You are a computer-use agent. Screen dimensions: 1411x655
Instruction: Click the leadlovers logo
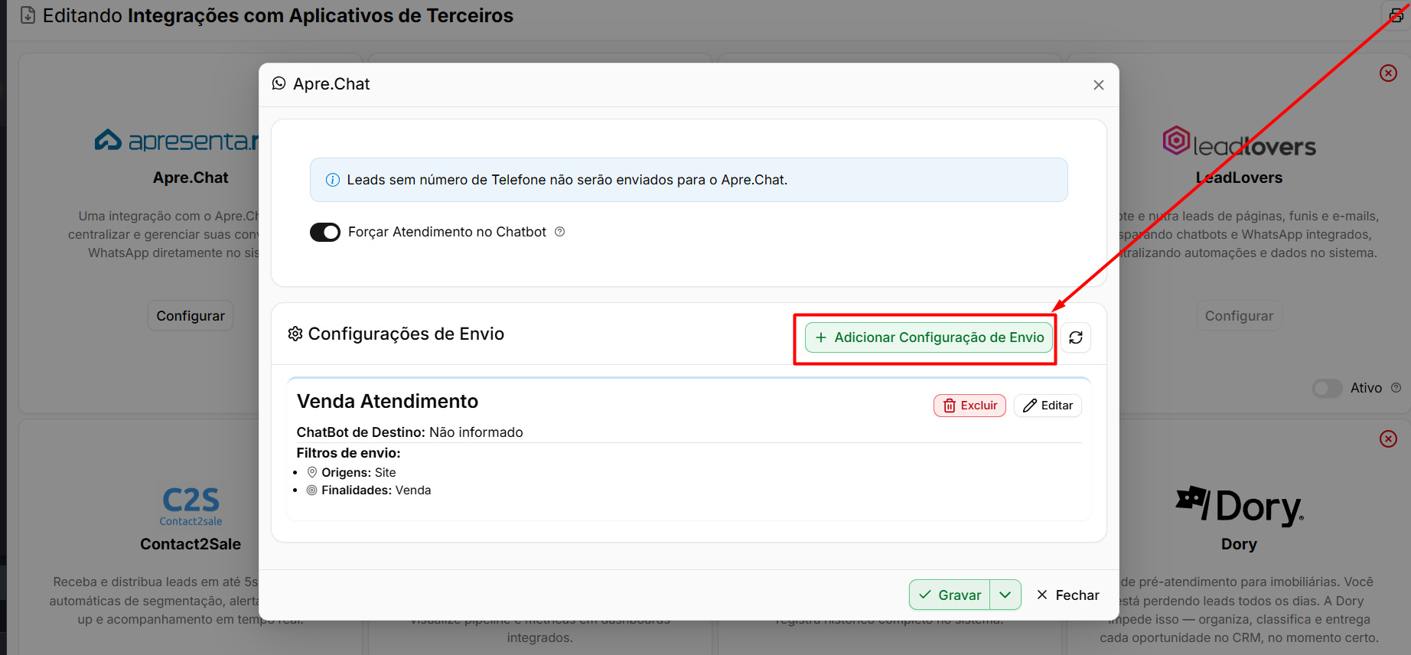[1239, 142]
